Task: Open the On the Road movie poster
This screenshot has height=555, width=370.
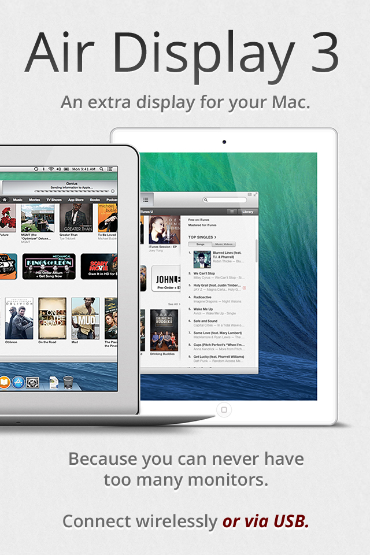Action: (52, 318)
